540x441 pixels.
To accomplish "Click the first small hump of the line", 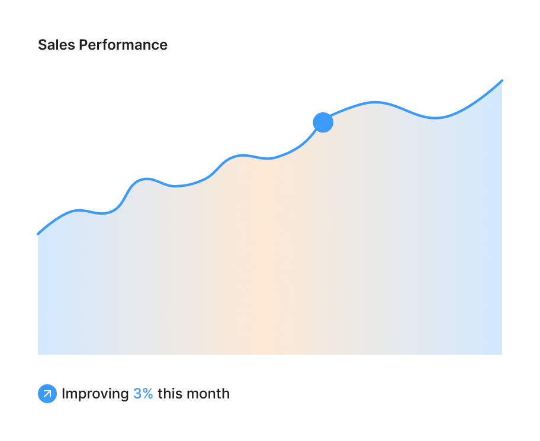I will coord(79,210).
